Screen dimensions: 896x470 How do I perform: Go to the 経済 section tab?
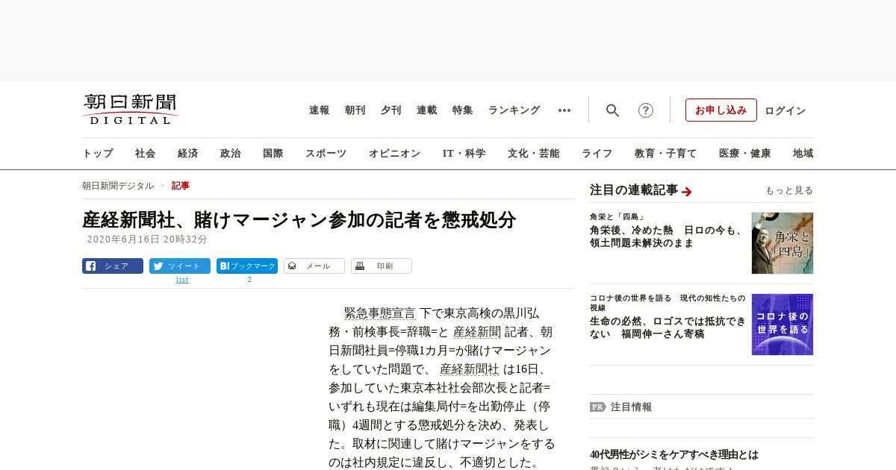click(x=188, y=154)
